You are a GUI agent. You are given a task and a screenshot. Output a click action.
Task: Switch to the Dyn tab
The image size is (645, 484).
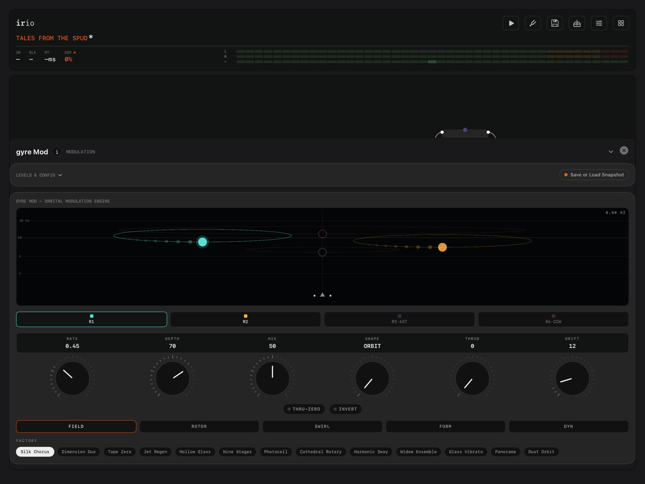tap(569, 426)
